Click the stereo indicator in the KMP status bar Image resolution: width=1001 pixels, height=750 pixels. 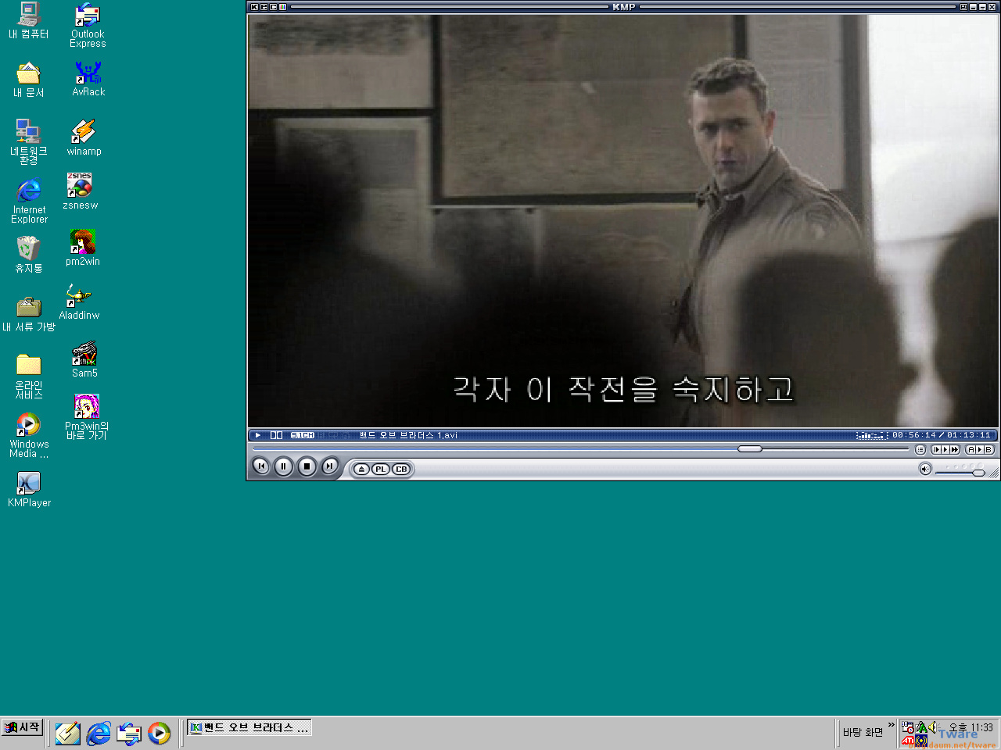click(x=276, y=435)
